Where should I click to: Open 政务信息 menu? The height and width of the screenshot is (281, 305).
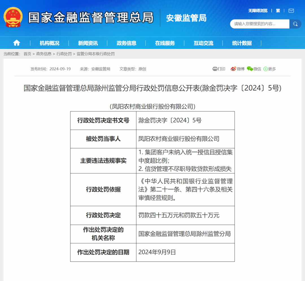(127, 43)
